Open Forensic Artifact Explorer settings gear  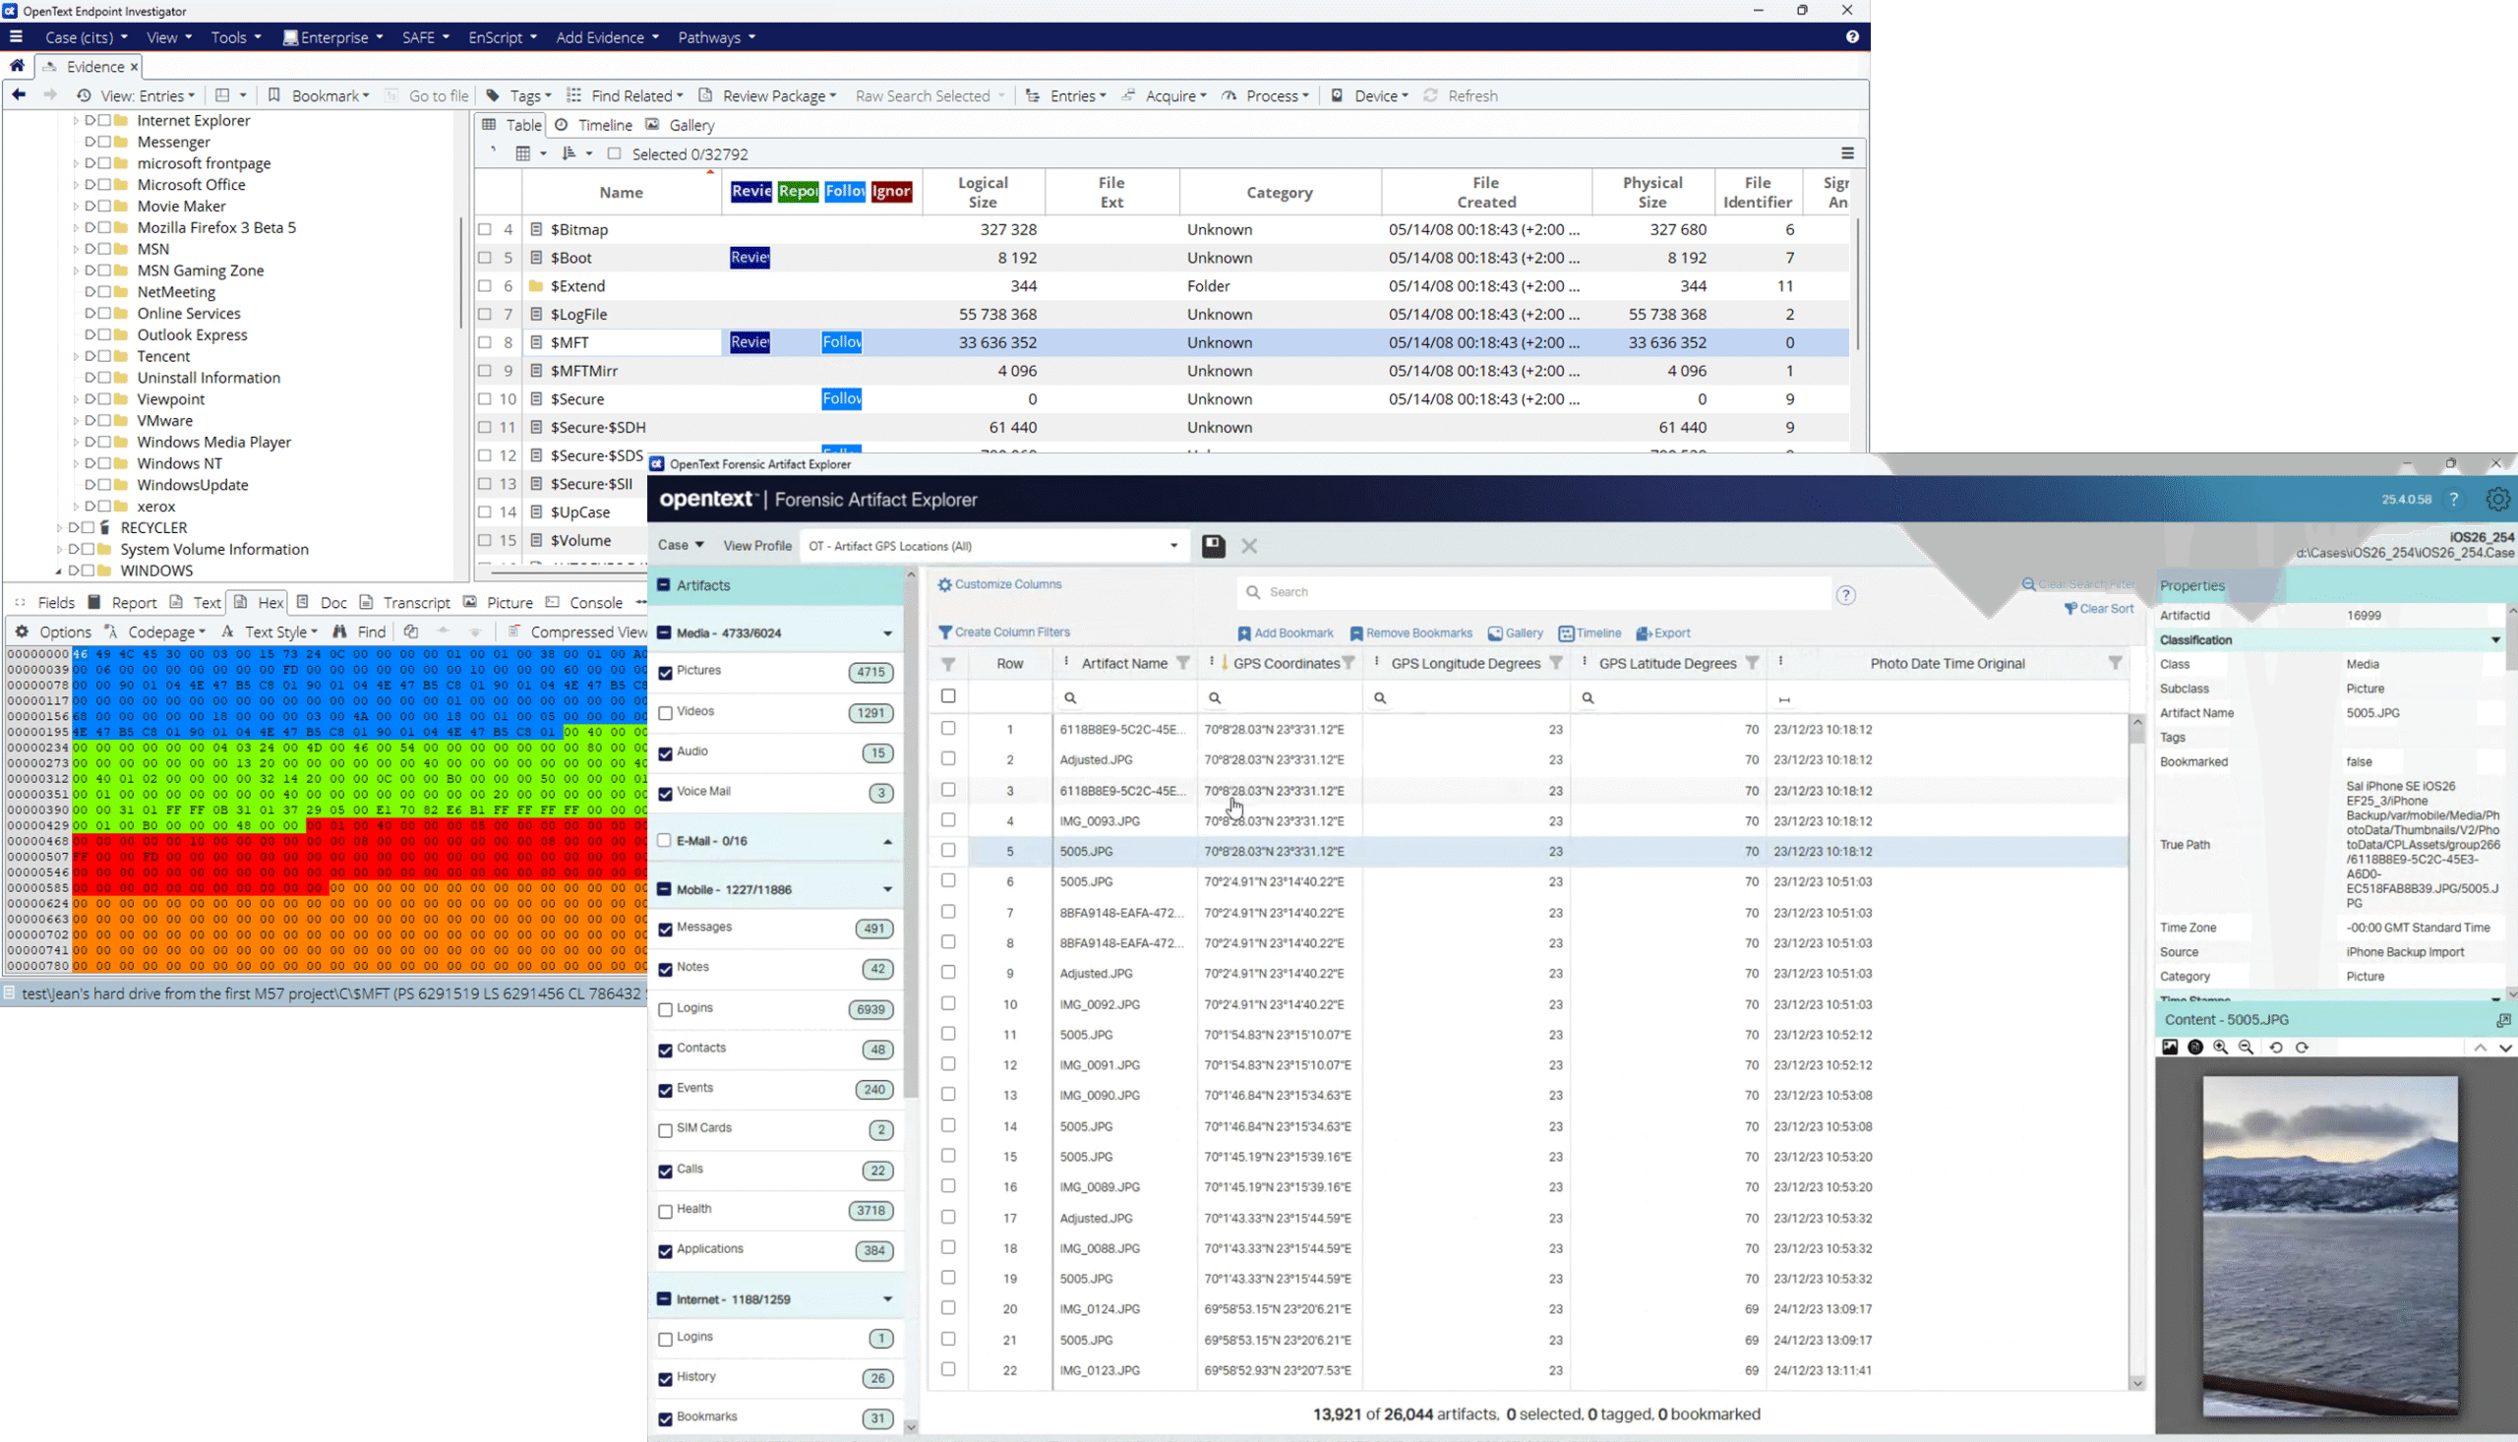2499,499
